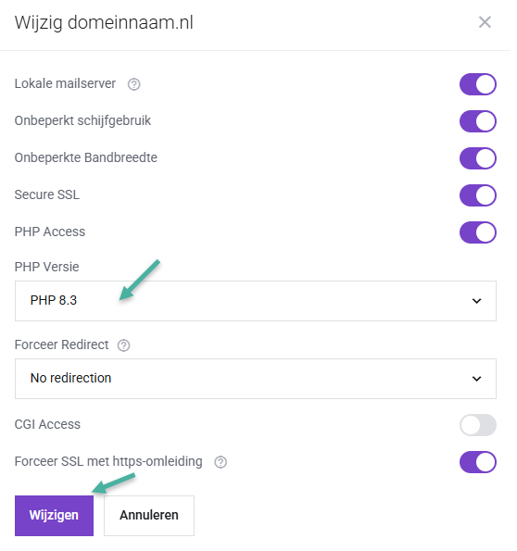Screen dimensions: 517x551
Task: Expand Forceer Redirect list via its chevron
Action: tap(476, 379)
